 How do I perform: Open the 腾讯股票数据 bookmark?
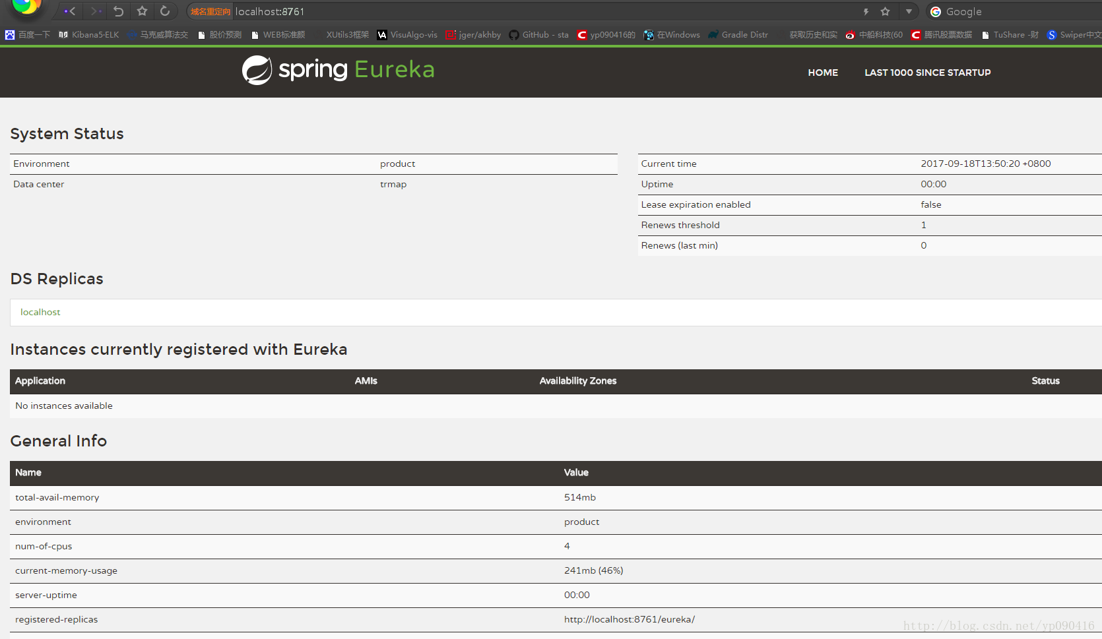click(942, 35)
